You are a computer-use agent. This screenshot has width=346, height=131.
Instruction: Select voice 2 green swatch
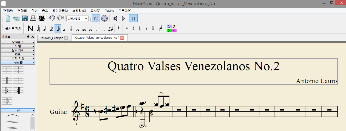pos(169,31)
